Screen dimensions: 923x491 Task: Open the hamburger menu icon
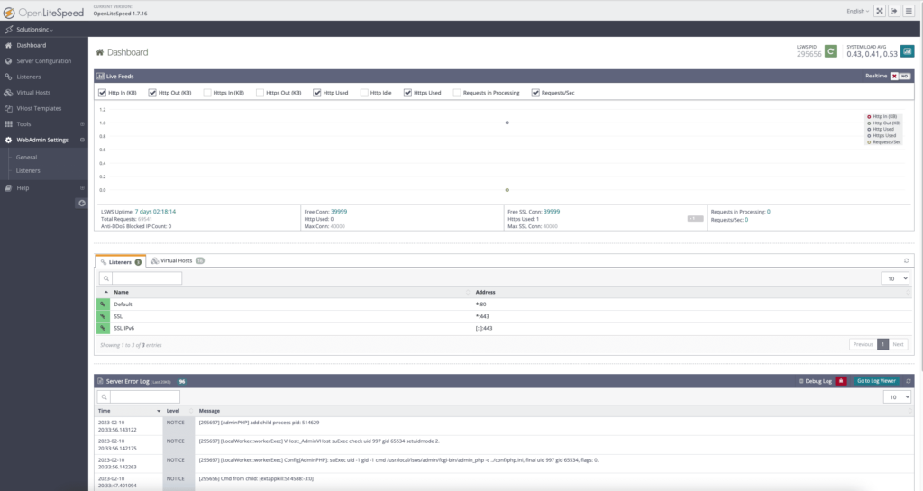pyautogui.click(x=909, y=11)
